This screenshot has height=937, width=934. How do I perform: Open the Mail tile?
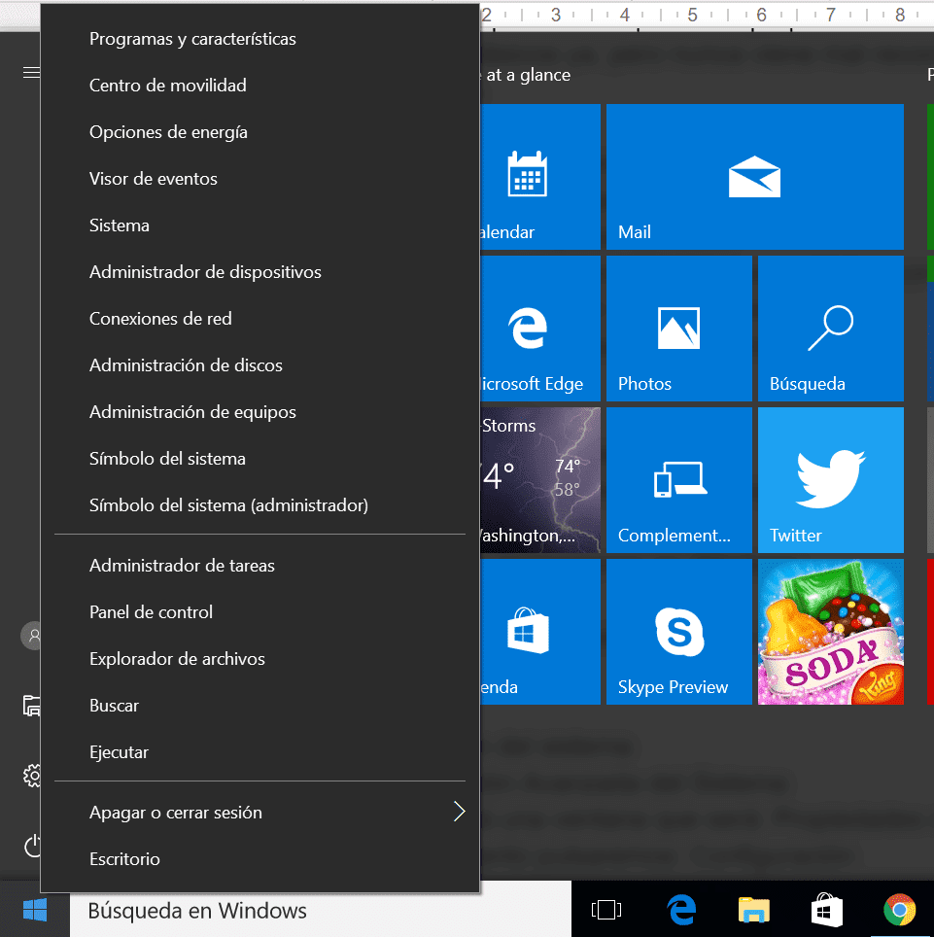click(x=755, y=177)
